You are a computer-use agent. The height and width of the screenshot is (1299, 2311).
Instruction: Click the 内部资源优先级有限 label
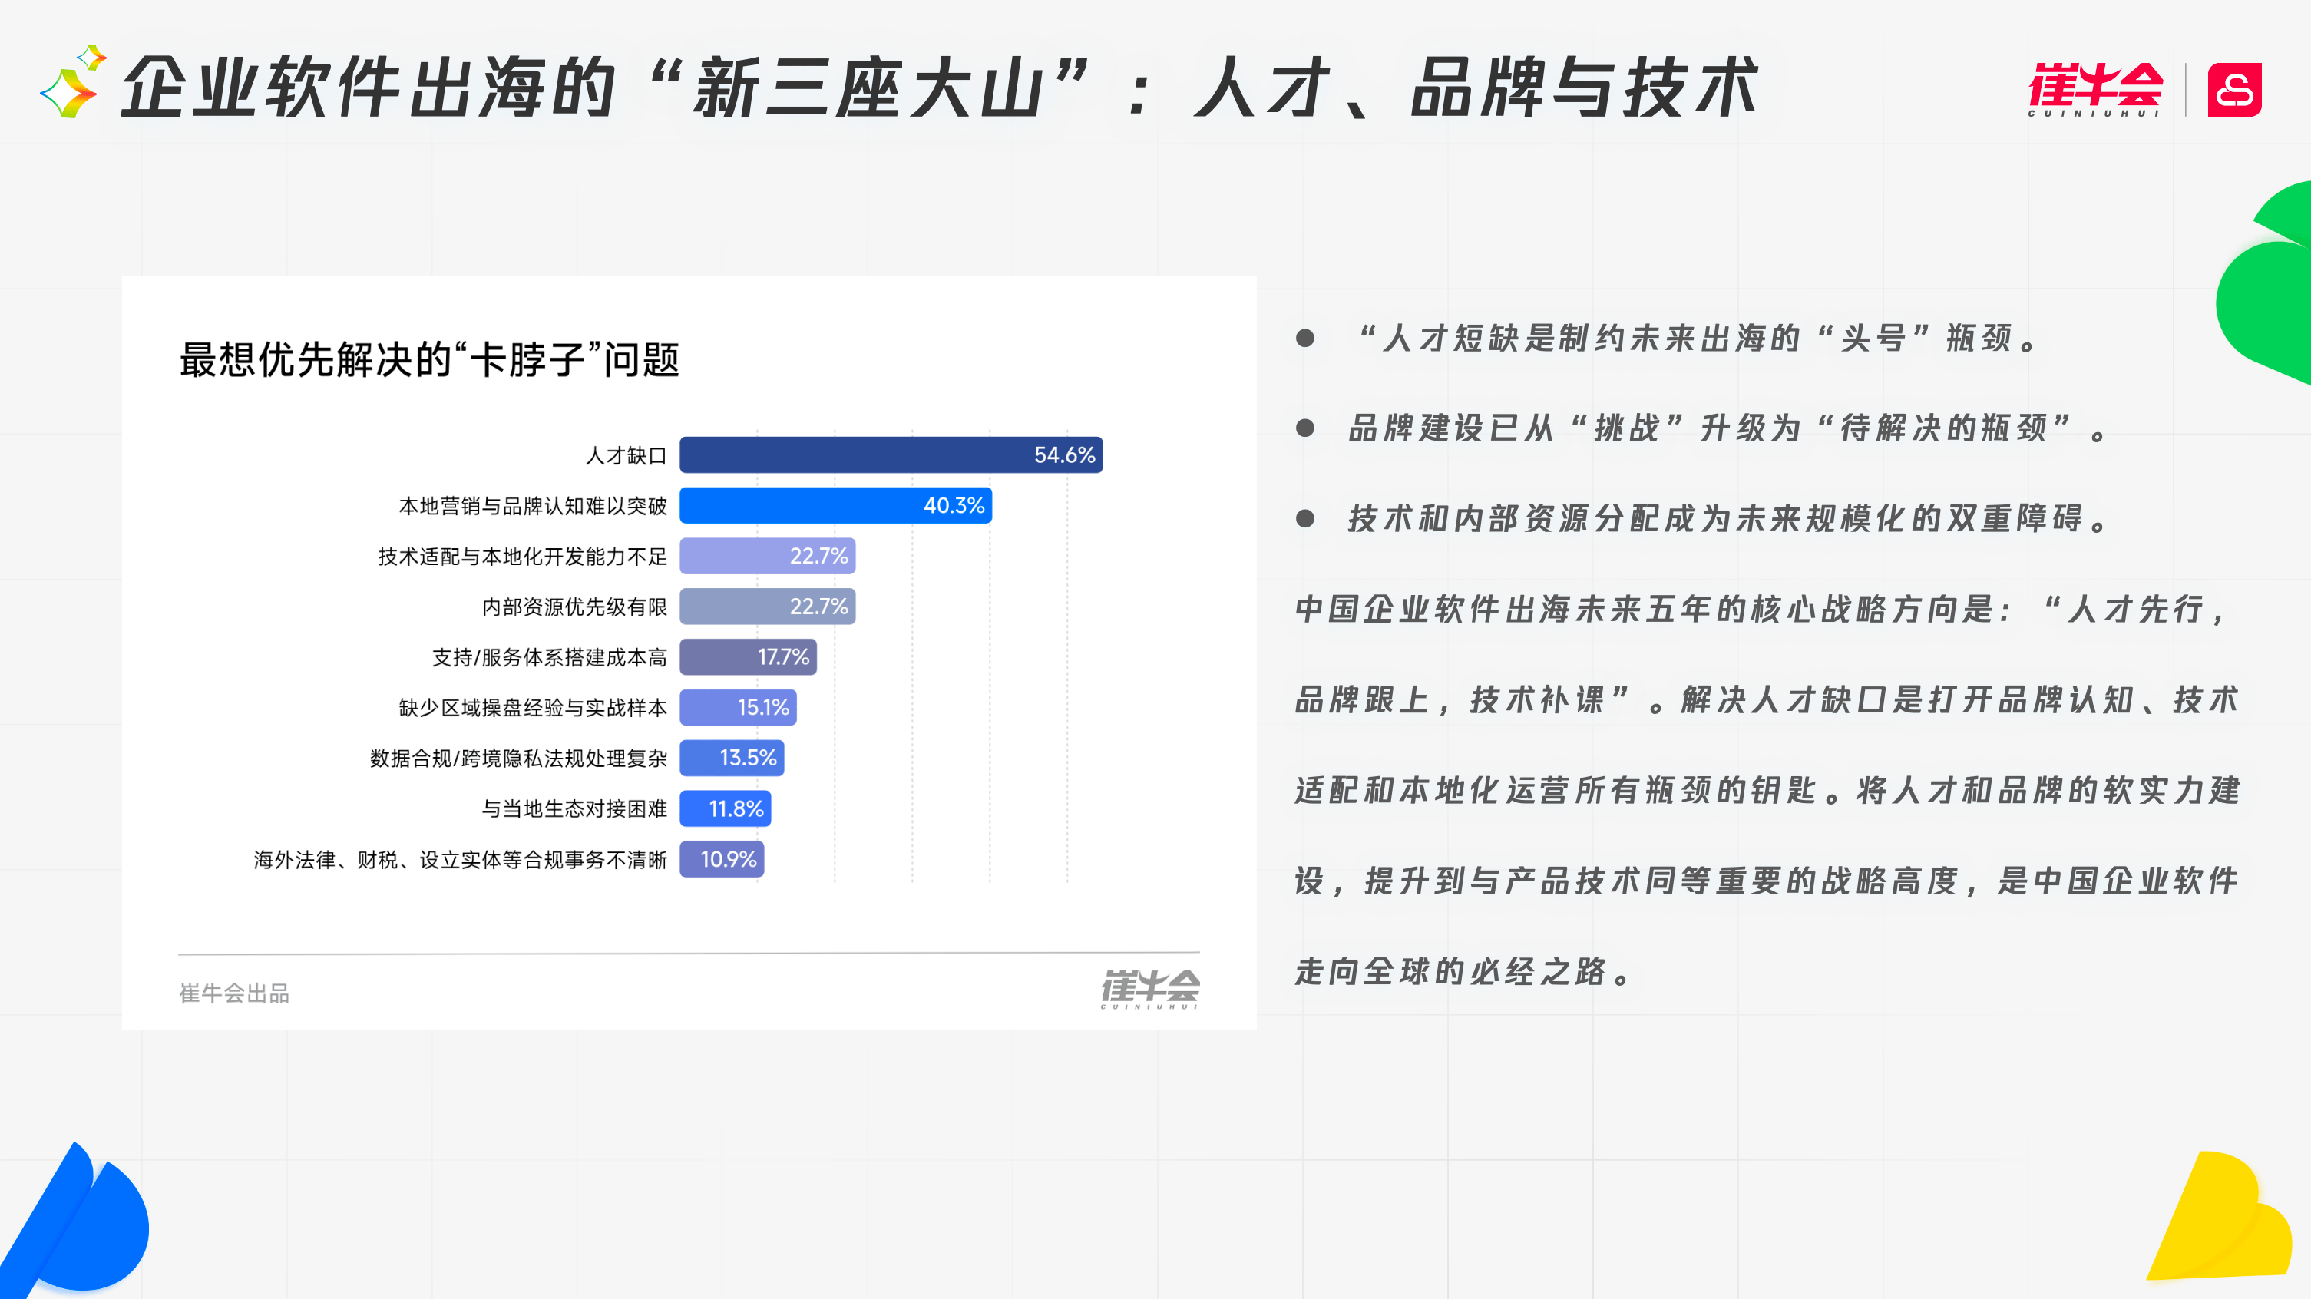coord(574,607)
